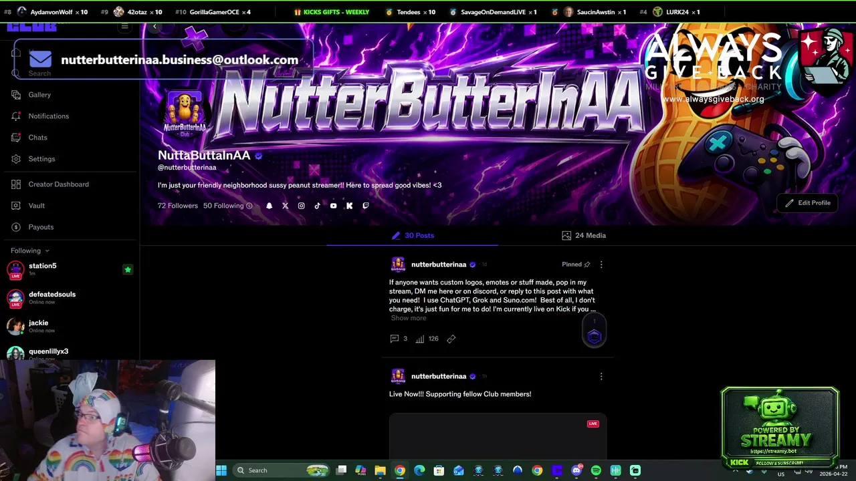The width and height of the screenshot is (856, 481).
Task: Open Microsoft Edge from the taskbar
Action: (x=419, y=470)
